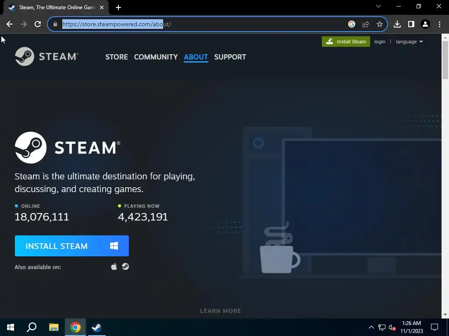
Task: Click the login link
Action: point(380,42)
